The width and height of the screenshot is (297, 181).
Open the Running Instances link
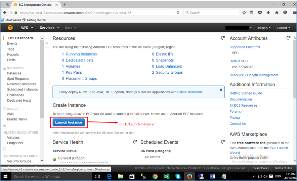81,54
